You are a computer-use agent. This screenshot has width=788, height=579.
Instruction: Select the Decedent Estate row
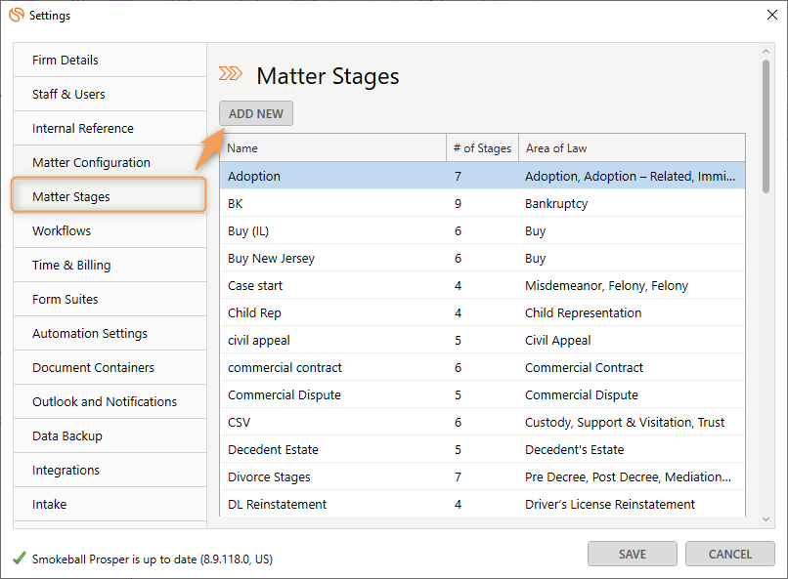coord(482,449)
